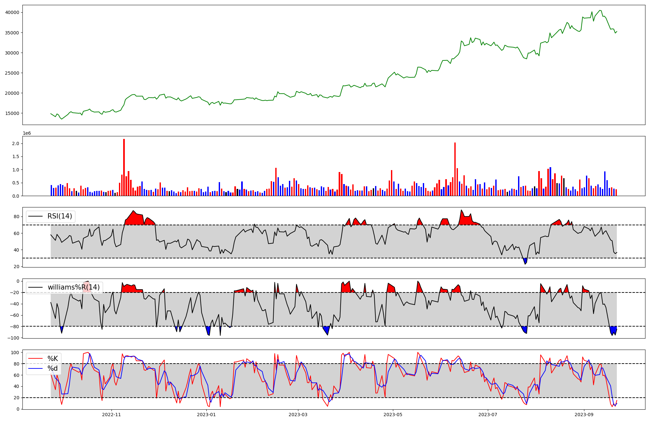Click the tallest red volume bar in November 2022
650x422 pixels.
pos(124,167)
